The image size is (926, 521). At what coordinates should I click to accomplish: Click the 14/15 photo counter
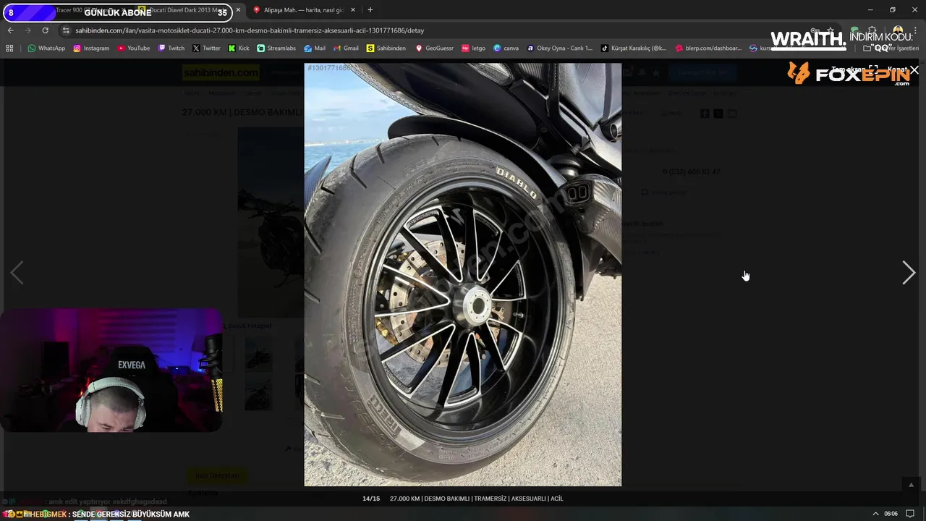coord(371,499)
